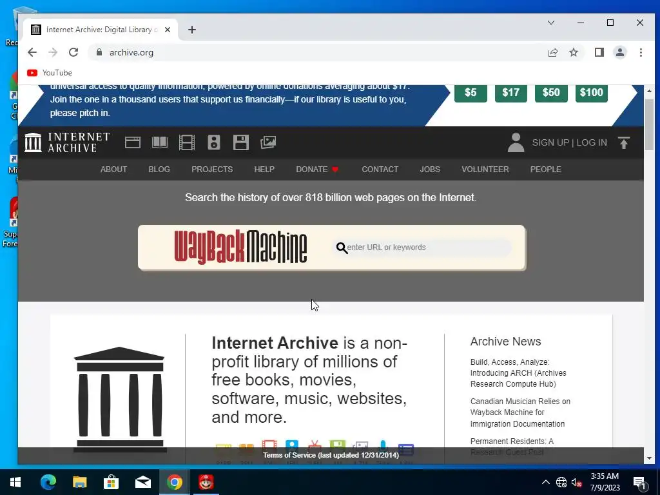Close the Internet Archive tab
Viewport: 660px width, 495px height.
pos(168,30)
